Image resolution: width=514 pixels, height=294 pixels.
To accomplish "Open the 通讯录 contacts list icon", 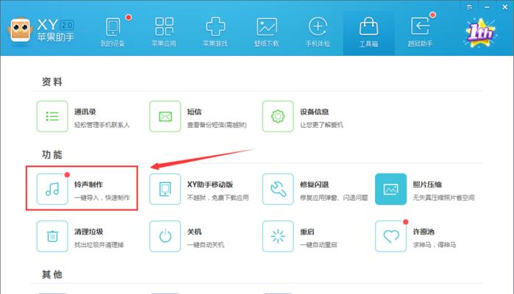I will 52,116.
